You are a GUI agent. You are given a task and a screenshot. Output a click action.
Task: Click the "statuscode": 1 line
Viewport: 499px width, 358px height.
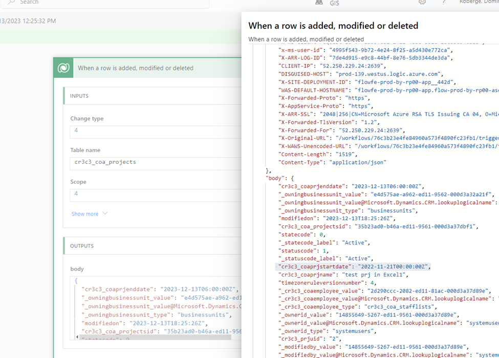coord(303,250)
